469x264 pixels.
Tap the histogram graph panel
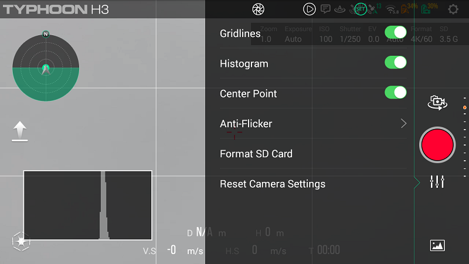88,205
